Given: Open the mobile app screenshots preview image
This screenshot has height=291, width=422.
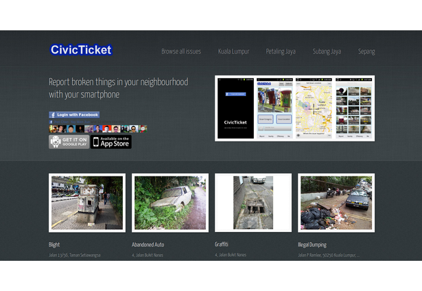Looking at the screenshot, I should [x=294, y=108].
